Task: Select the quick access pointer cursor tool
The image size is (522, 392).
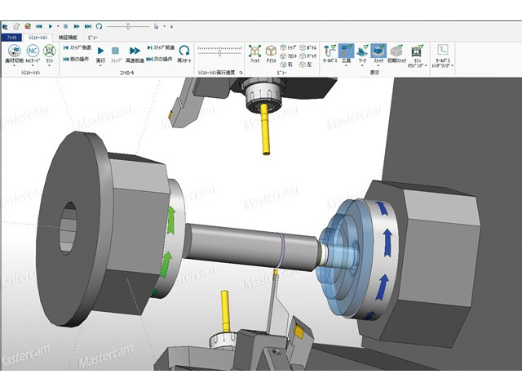Action: pos(156,26)
